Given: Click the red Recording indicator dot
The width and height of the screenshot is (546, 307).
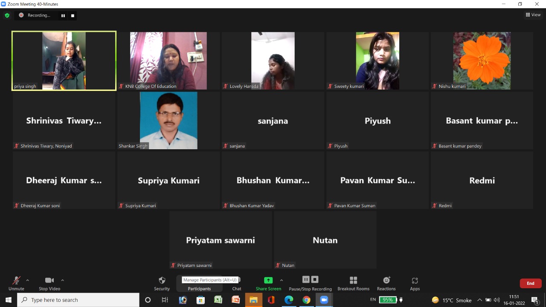Looking at the screenshot, I should (21, 15).
